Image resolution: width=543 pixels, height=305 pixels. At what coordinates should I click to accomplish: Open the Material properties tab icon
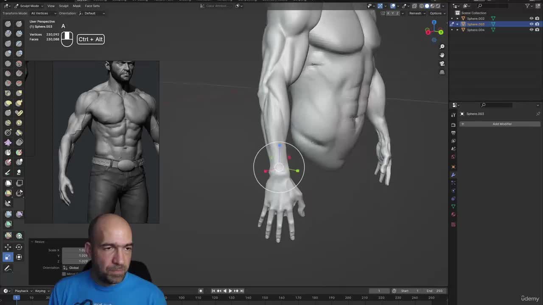pos(453,214)
